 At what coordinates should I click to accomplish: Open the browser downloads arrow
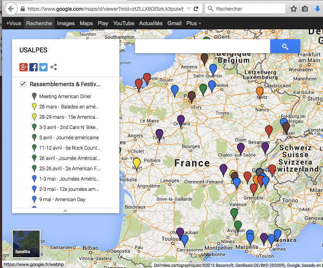point(317,9)
